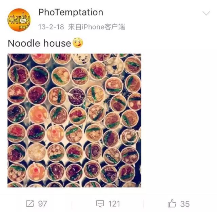Viewport: 217px width, 212px height.
Task: Click the repost count 97
Action: (x=43, y=204)
